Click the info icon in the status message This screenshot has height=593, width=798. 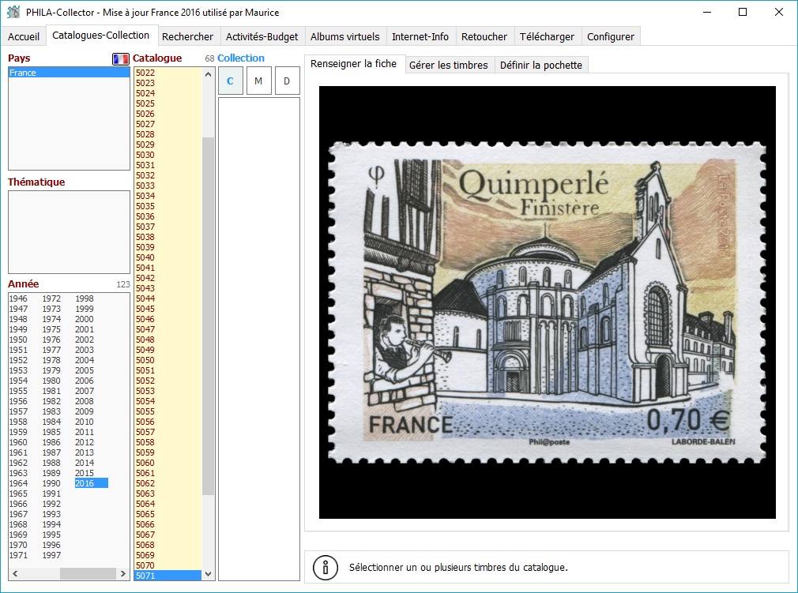pyautogui.click(x=326, y=567)
